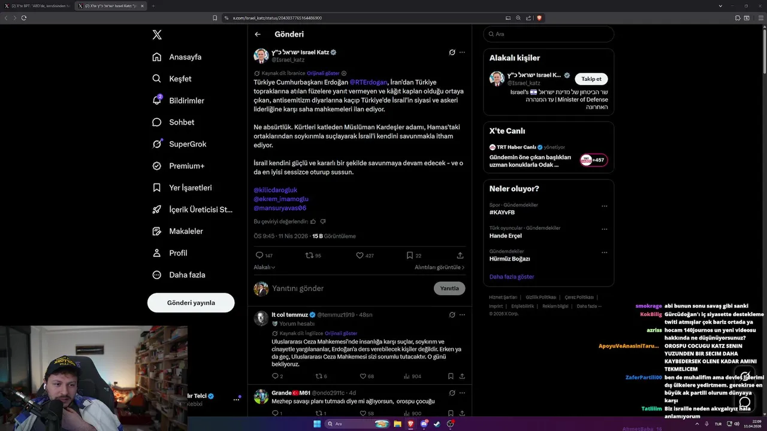
Task: View analytics of lt col temmuz reply (904)
Action: [412, 377]
